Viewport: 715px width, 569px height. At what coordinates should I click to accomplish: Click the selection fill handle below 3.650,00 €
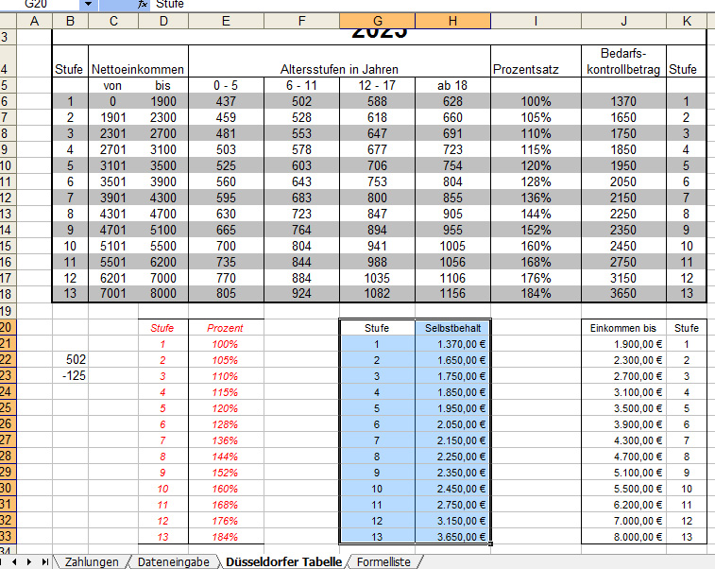click(x=490, y=543)
